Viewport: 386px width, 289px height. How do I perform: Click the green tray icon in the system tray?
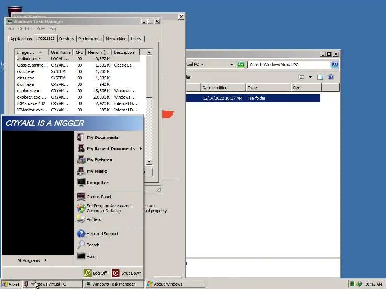[352, 284]
